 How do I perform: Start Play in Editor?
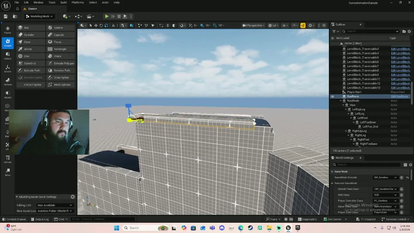pyautogui.click(x=107, y=16)
